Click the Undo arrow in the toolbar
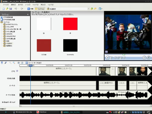Screen dimensions: 152x114 coord(16,9)
